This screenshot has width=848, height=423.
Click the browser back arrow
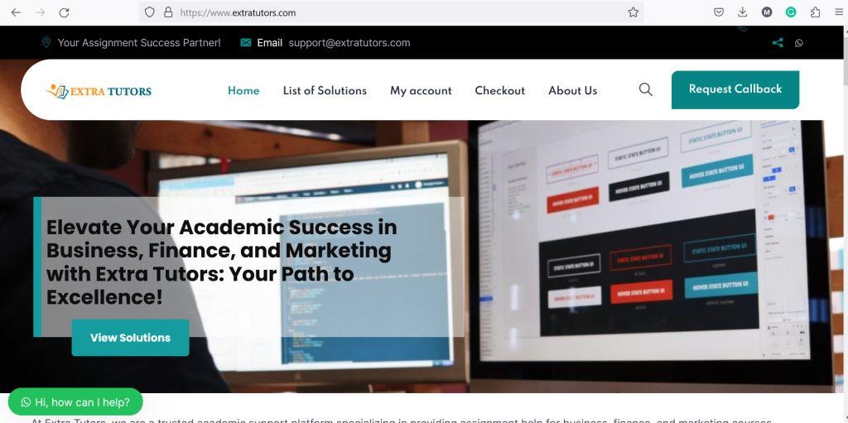pyautogui.click(x=16, y=12)
